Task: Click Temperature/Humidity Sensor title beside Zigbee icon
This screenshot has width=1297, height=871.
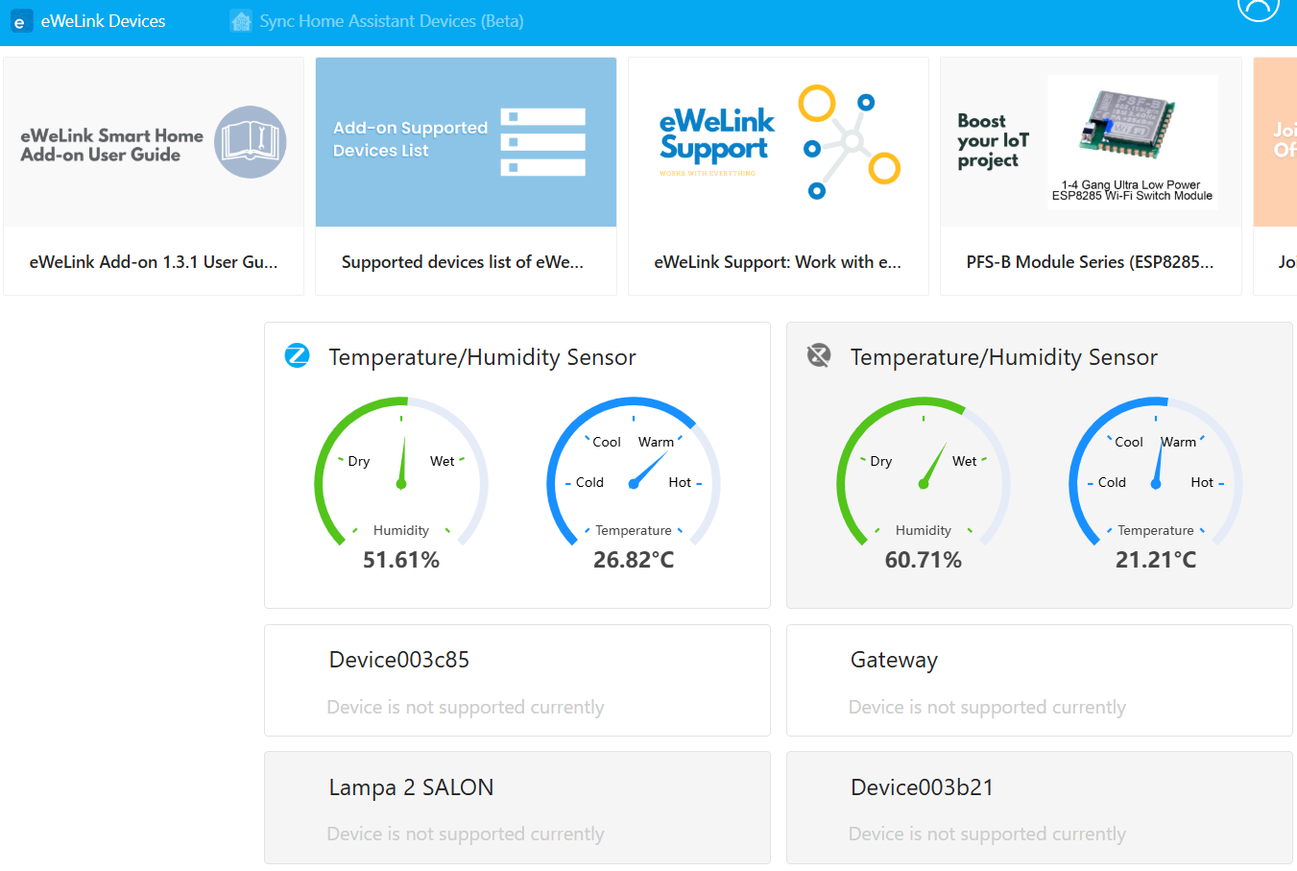Action: click(482, 357)
